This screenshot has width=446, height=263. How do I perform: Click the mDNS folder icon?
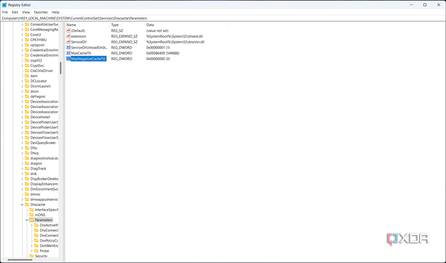point(31,215)
